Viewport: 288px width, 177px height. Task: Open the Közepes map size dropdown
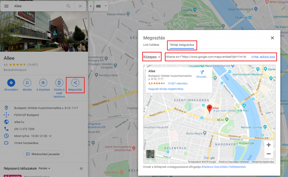pyautogui.click(x=151, y=57)
